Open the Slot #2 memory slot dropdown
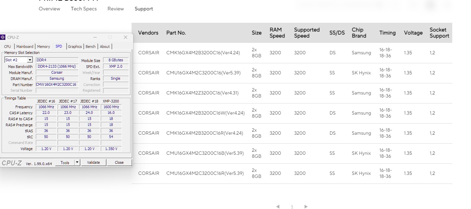The width and height of the screenshot is (471, 209). click(x=30, y=60)
